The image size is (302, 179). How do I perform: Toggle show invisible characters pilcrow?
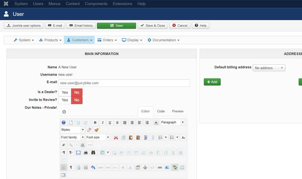(71, 168)
